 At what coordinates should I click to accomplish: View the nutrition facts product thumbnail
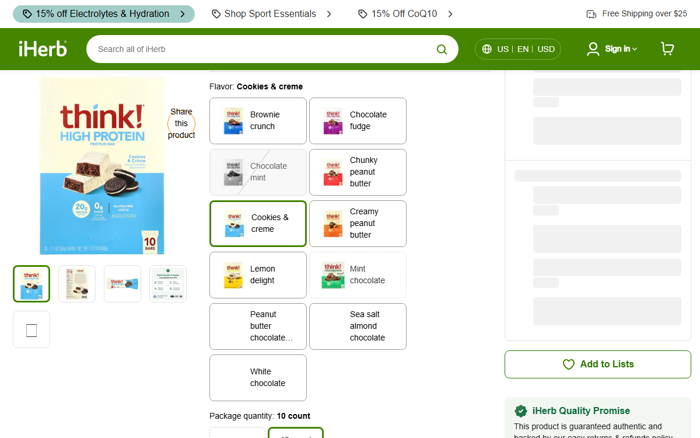[77, 284]
